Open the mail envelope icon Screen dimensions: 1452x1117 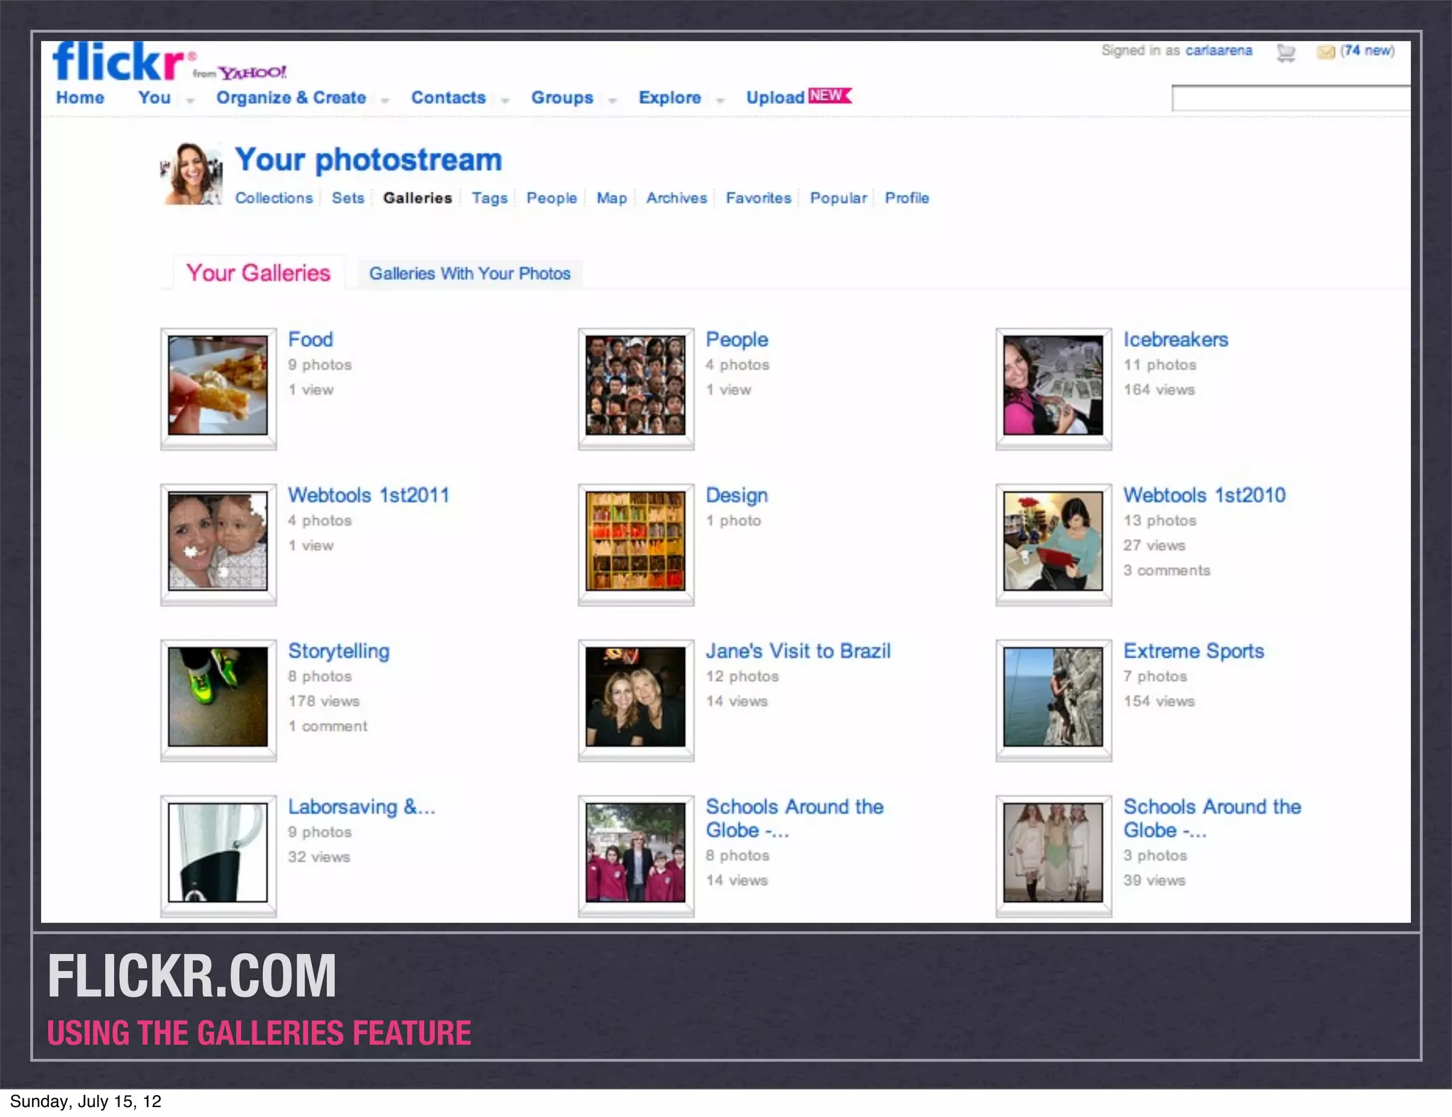point(1326,52)
